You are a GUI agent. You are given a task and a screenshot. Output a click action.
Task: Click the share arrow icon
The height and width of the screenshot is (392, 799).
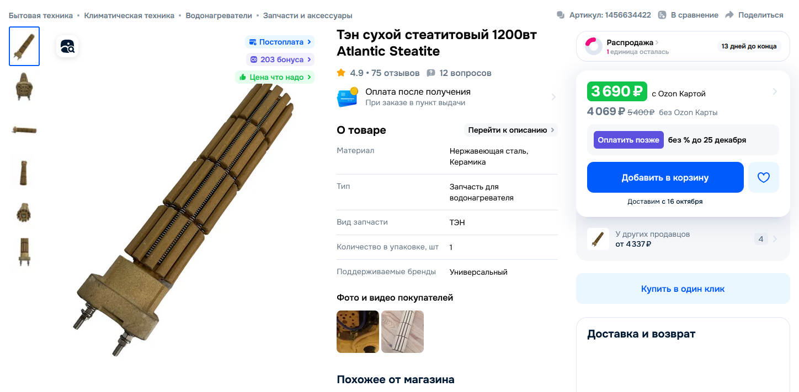tap(729, 15)
